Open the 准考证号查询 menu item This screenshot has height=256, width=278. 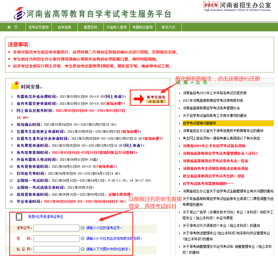38,27
